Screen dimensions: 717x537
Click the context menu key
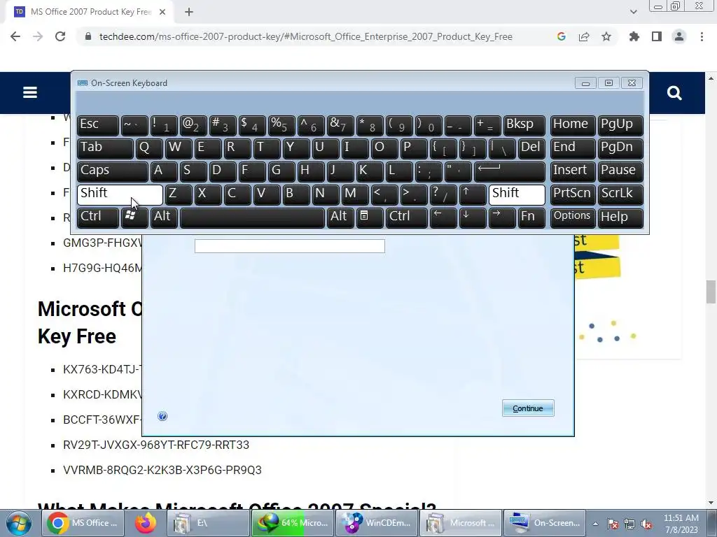pyautogui.click(x=370, y=218)
